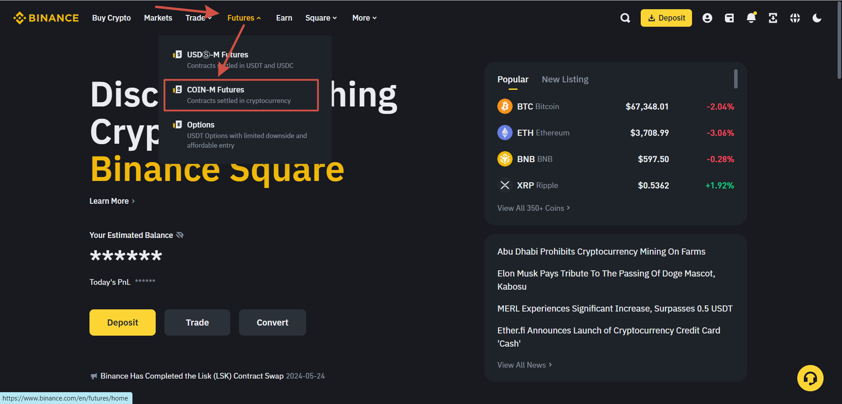Open the user profile icon
The width and height of the screenshot is (842, 404).
click(707, 18)
